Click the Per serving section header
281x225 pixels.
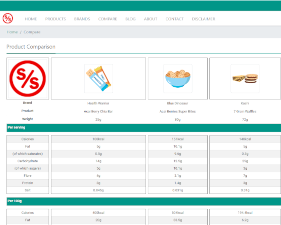[144, 127]
